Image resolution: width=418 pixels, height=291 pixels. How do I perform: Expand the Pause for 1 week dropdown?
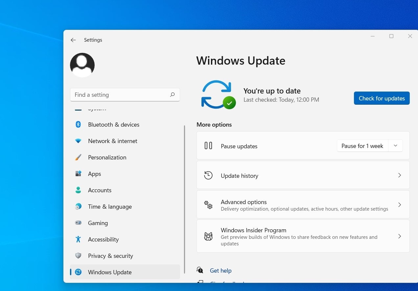click(395, 146)
